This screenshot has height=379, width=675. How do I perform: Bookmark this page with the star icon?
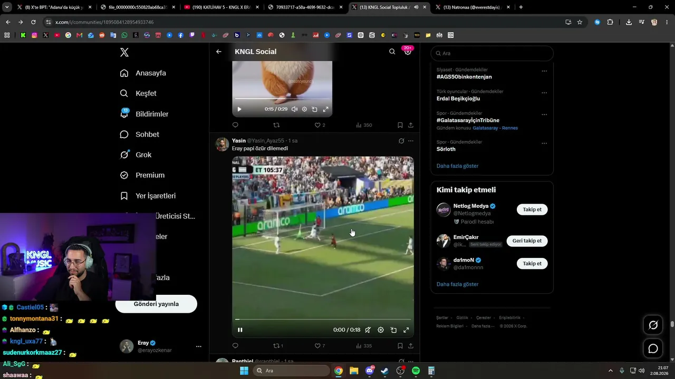click(580, 22)
